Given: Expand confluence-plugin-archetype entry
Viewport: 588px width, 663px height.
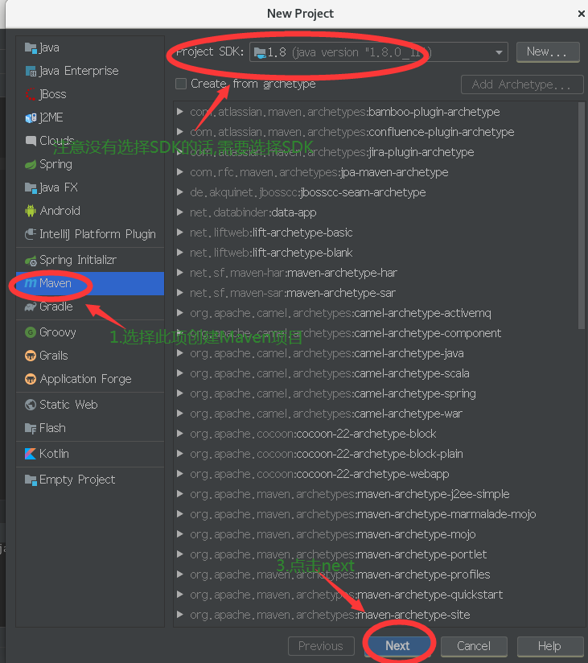Looking at the screenshot, I should click(180, 132).
